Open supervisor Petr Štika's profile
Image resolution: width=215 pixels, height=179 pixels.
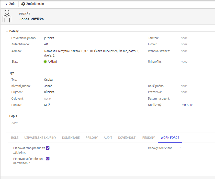coord(187,105)
